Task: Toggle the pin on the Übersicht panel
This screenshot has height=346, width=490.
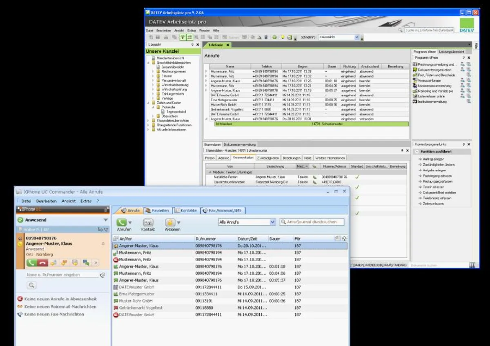Action: [192, 44]
